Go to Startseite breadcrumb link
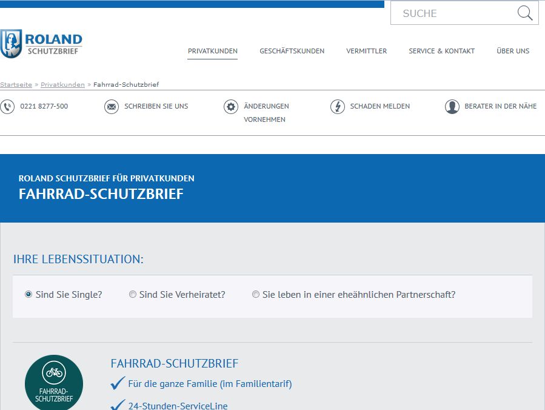Screen dimensions: 545x410 (x=16, y=84)
